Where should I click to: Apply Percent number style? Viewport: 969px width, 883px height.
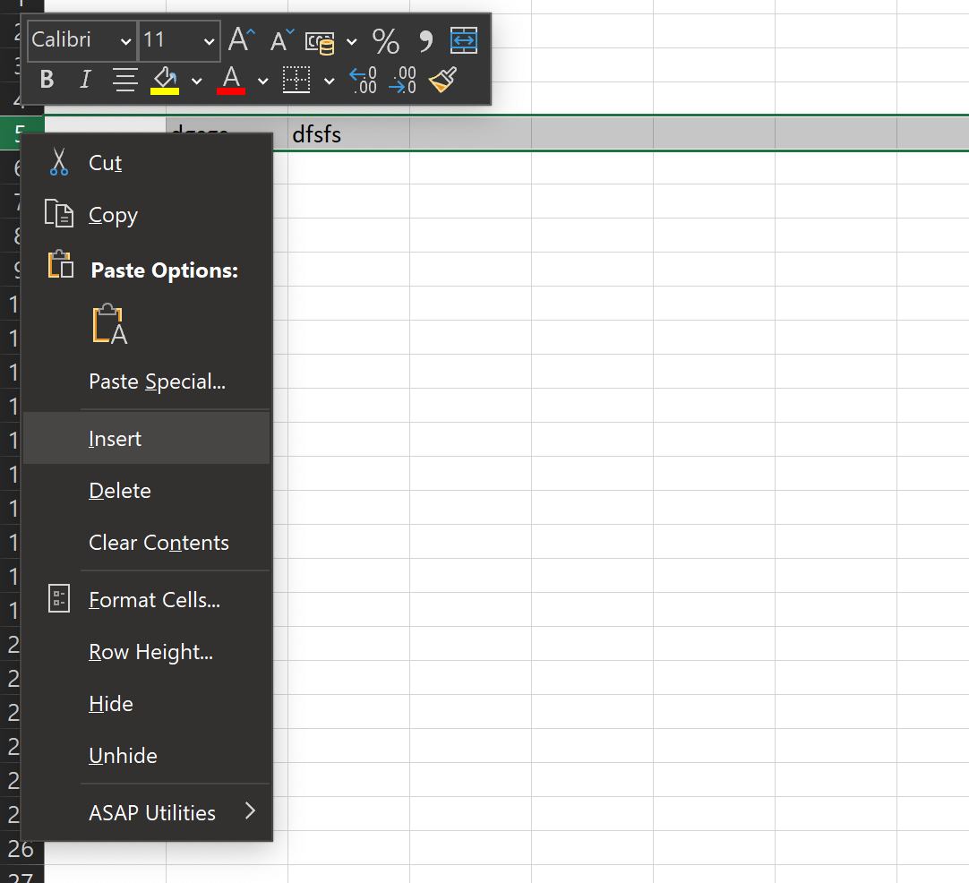pyautogui.click(x=386, y=40)
